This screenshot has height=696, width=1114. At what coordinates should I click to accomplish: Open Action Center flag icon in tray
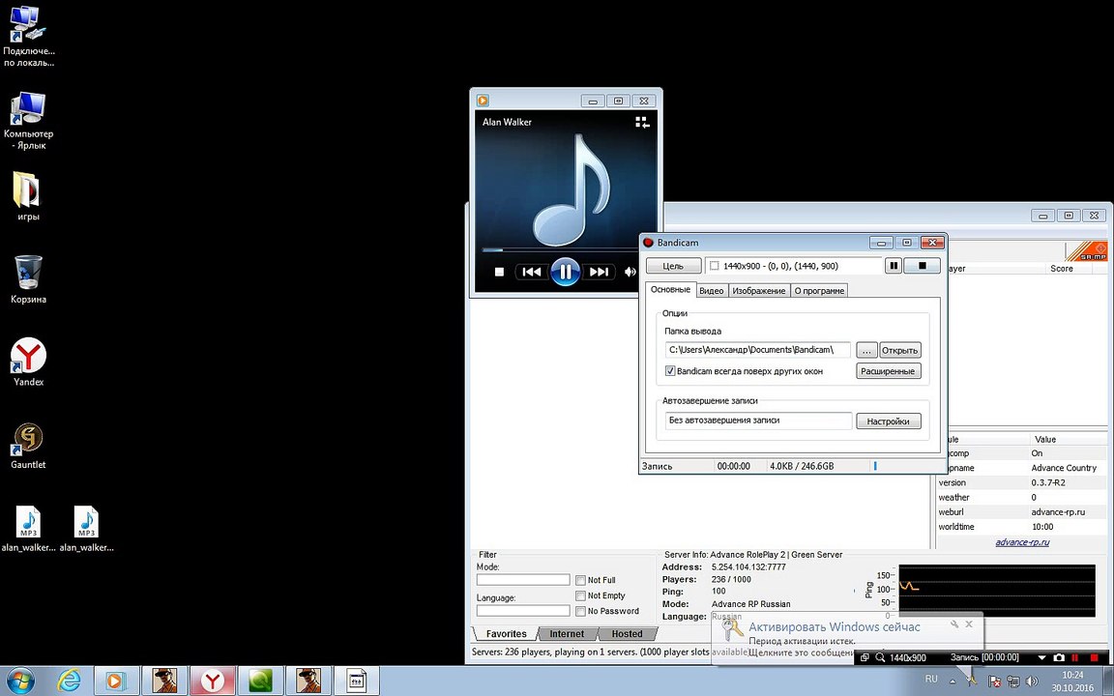click(995, 681)
